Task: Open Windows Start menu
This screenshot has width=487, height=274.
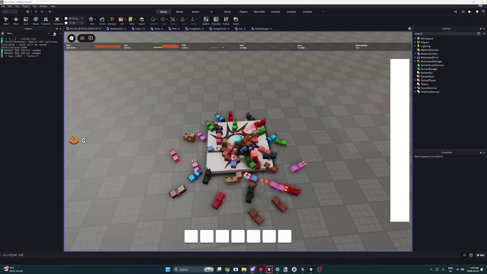Action: coord(168,269)
